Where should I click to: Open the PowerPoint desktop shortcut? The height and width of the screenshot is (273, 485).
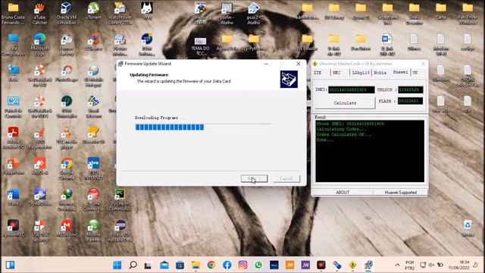click(14, 167)
